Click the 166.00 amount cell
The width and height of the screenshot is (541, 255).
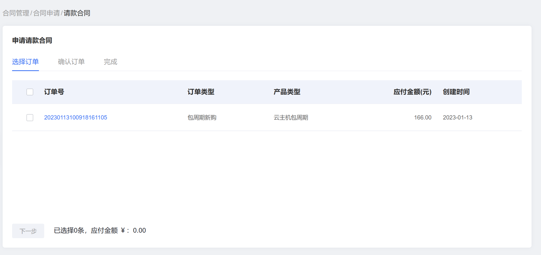pos(423,118)
